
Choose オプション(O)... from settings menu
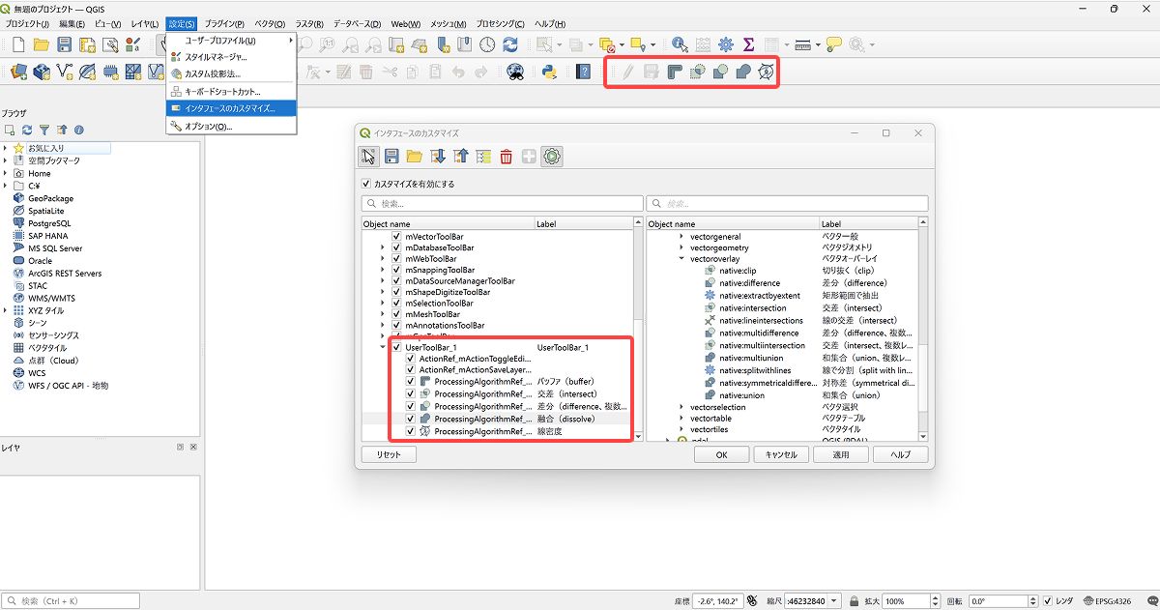click(232, 126)
